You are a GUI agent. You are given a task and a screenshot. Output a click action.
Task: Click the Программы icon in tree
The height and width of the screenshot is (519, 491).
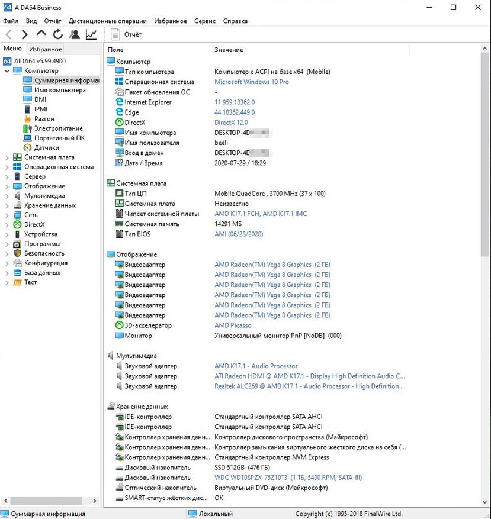(x=17, y=244)
